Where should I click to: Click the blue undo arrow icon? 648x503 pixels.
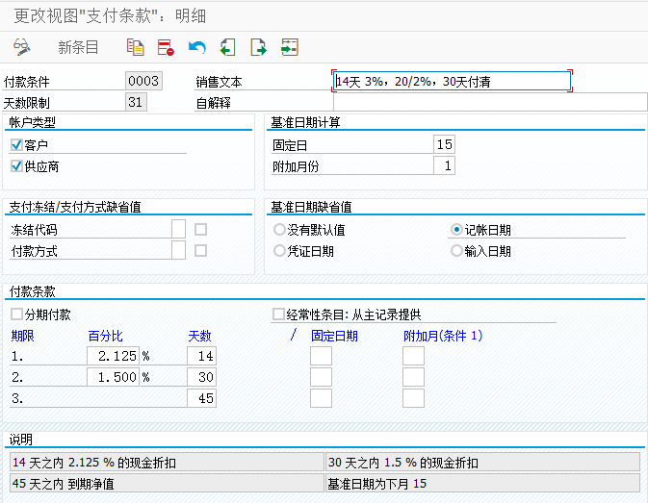click(196, 47)
